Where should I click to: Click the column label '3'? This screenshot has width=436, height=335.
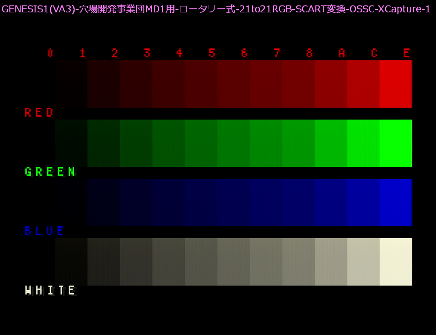147,53
